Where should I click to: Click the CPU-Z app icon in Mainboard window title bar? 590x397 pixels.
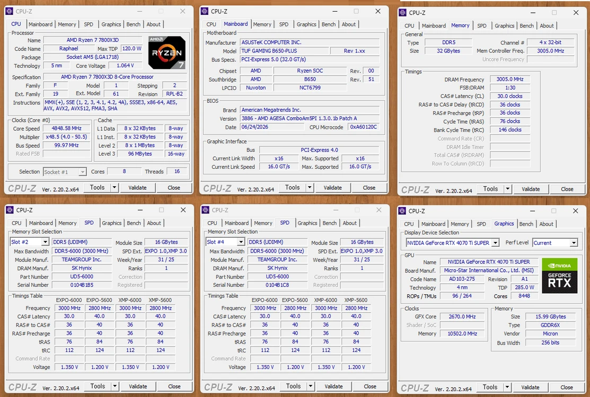click(205, 11)
